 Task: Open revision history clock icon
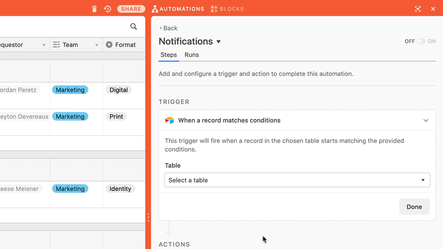coord(108,9)
